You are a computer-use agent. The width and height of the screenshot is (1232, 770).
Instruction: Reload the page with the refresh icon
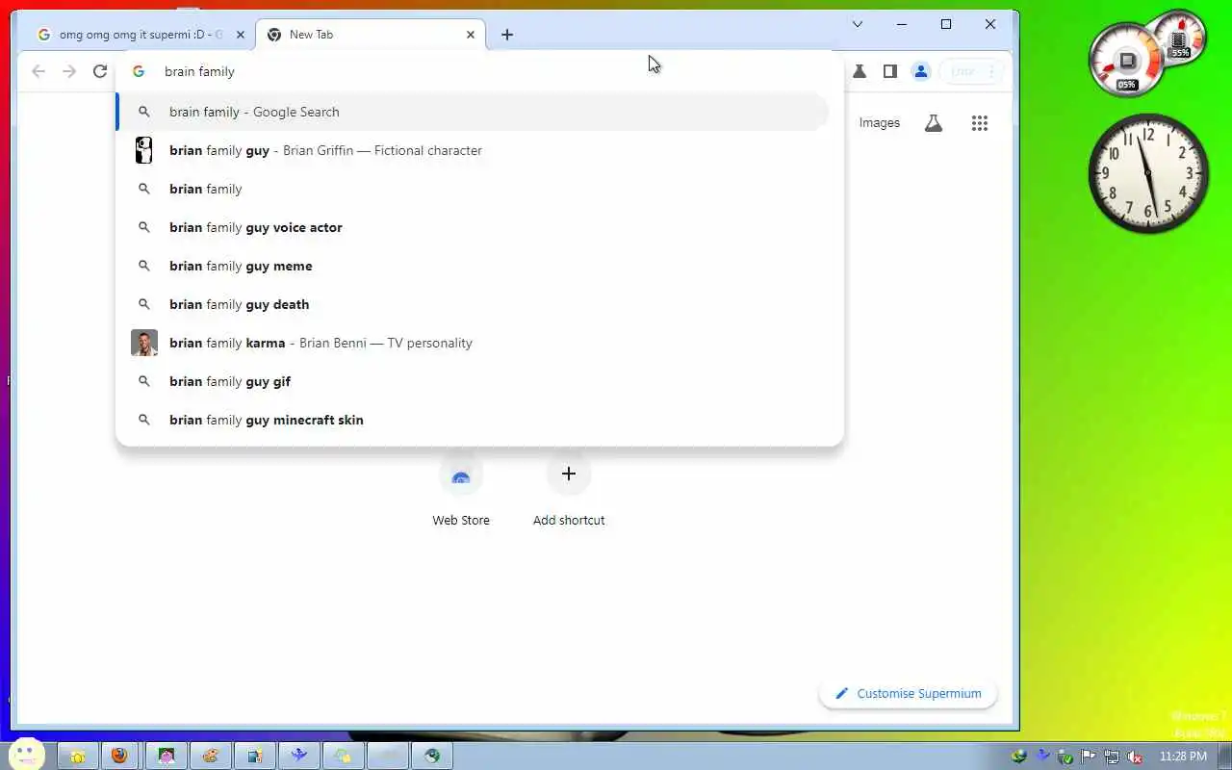(100, 71)
